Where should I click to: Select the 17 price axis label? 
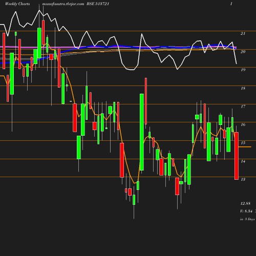pos(243,106)
